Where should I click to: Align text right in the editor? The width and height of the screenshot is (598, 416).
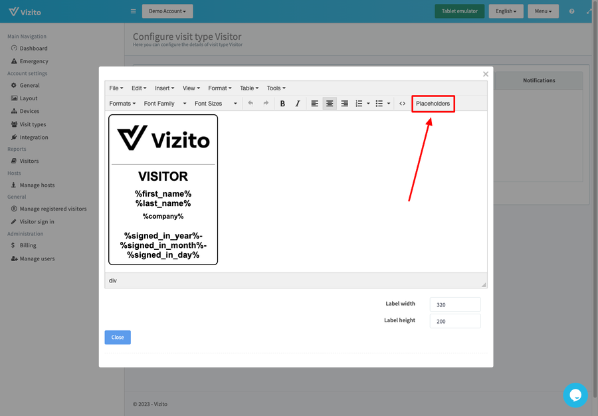[345, 104]
